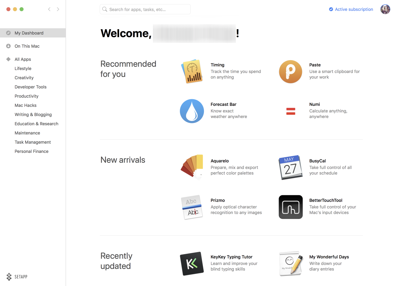The width and height of the screenshot is (397, 286).
Task: Open the Forecast Bar droplet icon
Action: (192, 111)
